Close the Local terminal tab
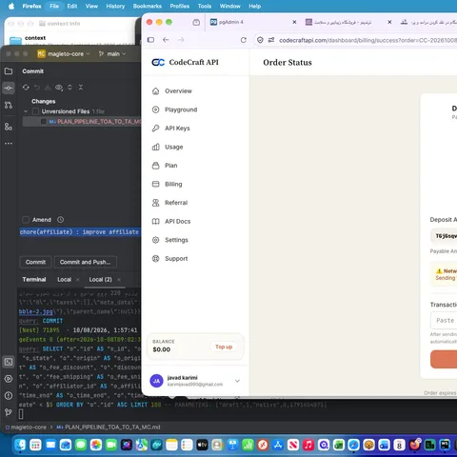The height and width of the screenshot is (457, 457). (x=78, y=280)
